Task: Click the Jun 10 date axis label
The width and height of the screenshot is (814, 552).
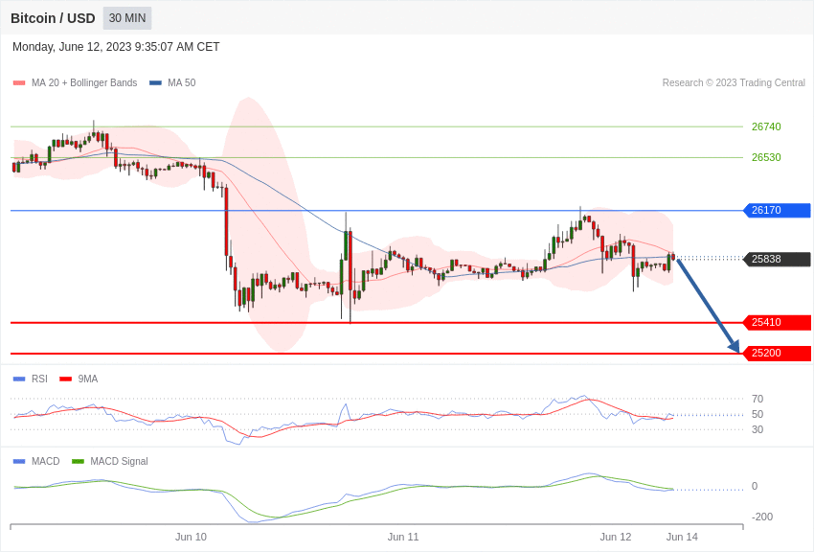Action: (191, 537)
